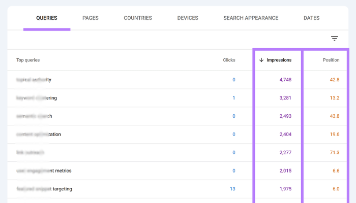The image size is (356, 203).
Task: Open the filter rows icon
Action: pyautogui.click(x=334, y=38)
